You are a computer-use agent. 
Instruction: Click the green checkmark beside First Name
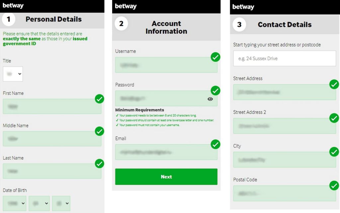click(99, 99)
